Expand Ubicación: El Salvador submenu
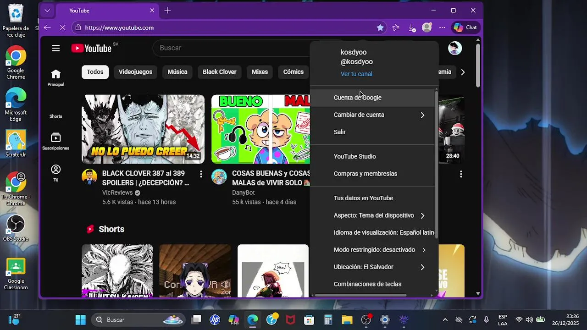The height and width of the screenshot is (330, 587). point(422,267)
